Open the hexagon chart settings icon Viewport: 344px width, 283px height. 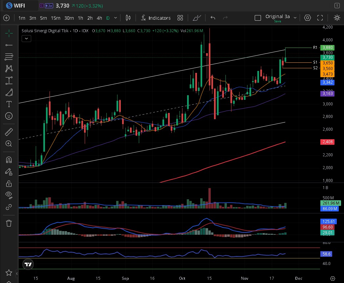pos(307,18)
